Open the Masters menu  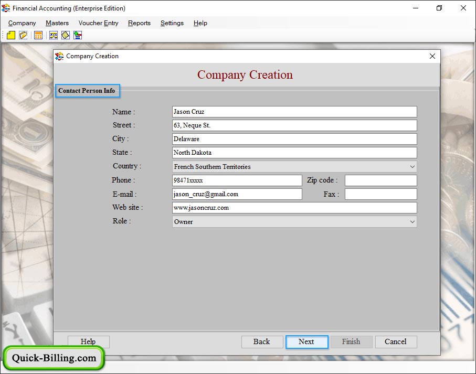[57, 23]
